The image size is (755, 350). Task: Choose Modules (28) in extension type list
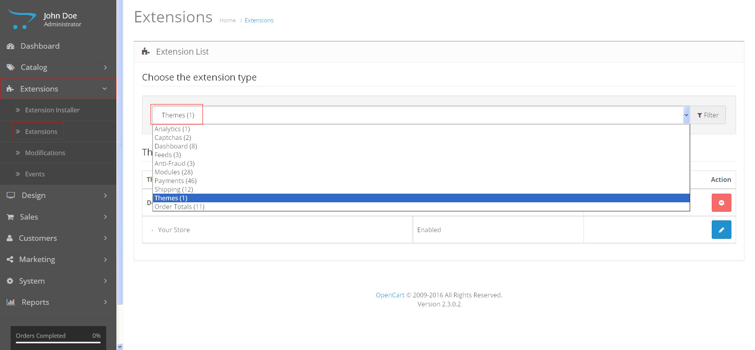click(173, 172)
